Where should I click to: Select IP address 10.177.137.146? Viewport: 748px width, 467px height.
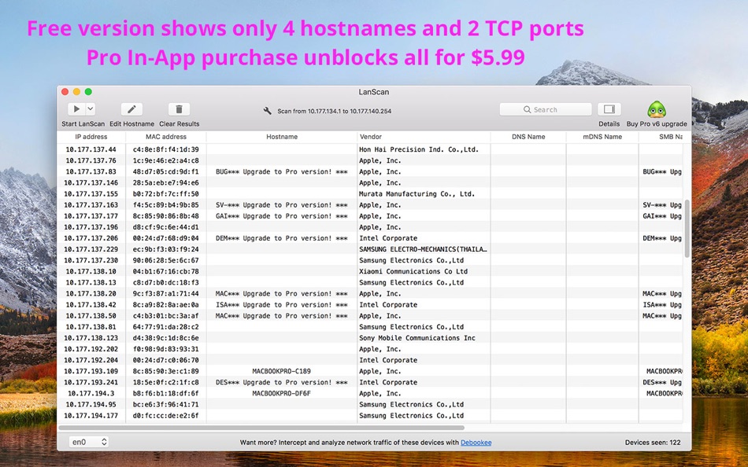click(91, 182)
